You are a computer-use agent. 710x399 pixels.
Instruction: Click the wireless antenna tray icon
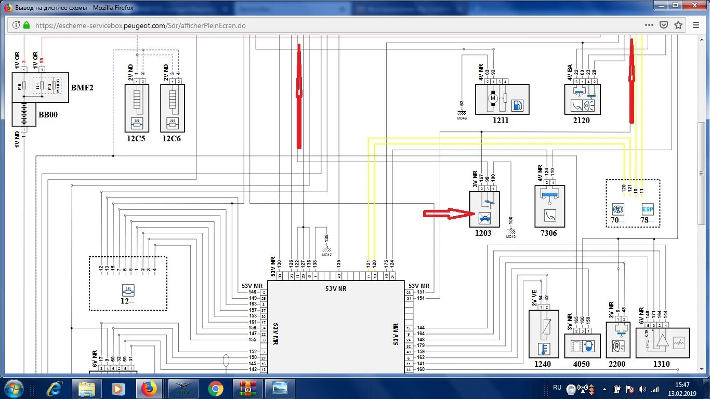(x=583, y=389)
